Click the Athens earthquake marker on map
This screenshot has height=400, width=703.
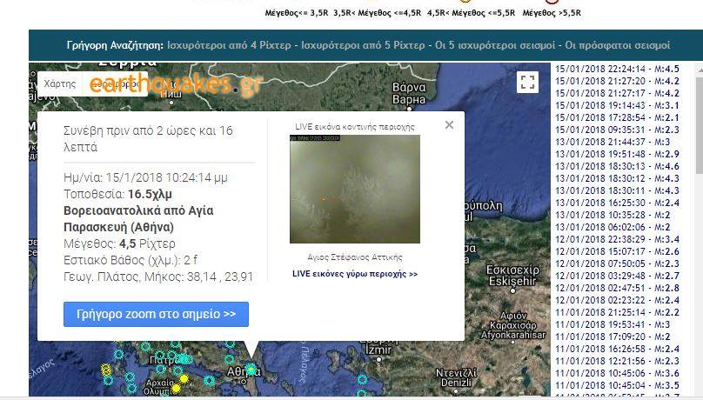click(x=251, y=370)
